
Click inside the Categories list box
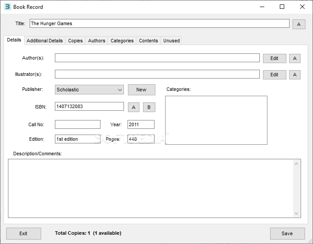pos(216,120)
